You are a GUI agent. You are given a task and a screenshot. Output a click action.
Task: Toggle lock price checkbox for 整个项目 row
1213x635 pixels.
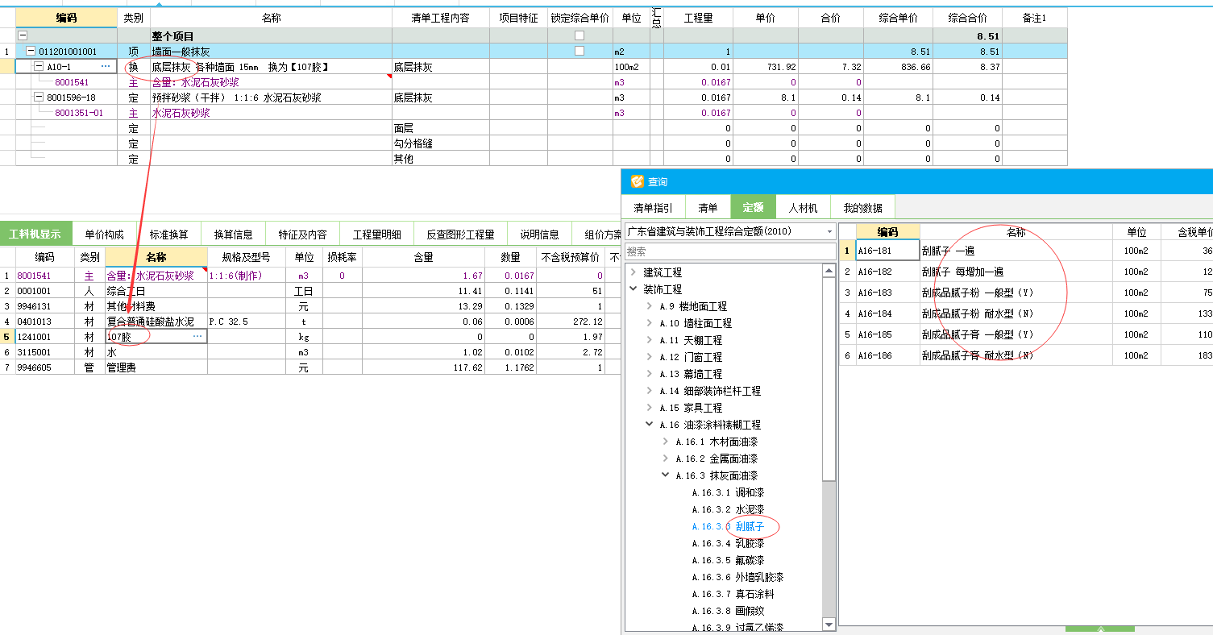(x=579, y=36)
